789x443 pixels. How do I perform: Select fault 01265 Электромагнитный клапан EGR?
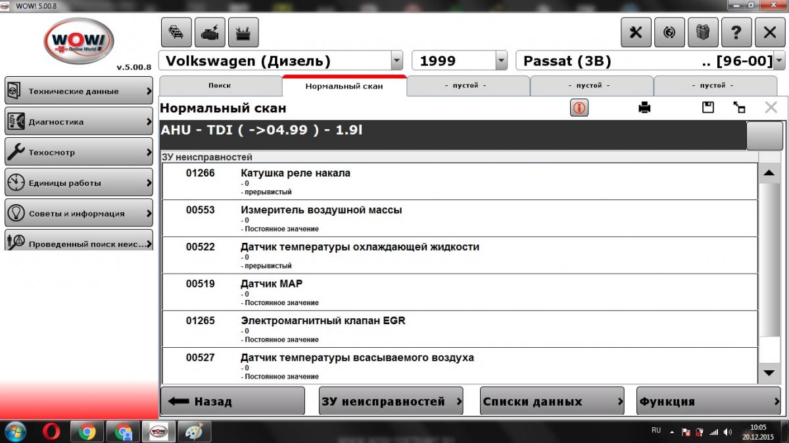[460, 328]
